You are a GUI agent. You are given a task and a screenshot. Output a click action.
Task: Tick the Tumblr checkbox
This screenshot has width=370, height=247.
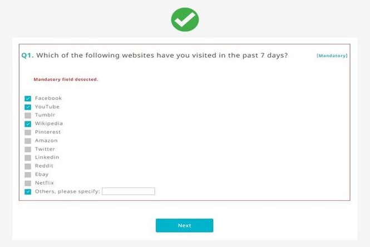[x=28, y=115]
